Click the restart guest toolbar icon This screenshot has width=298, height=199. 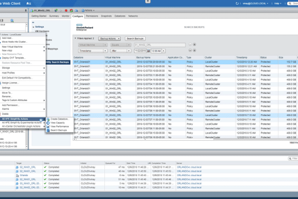pos(71,11)
